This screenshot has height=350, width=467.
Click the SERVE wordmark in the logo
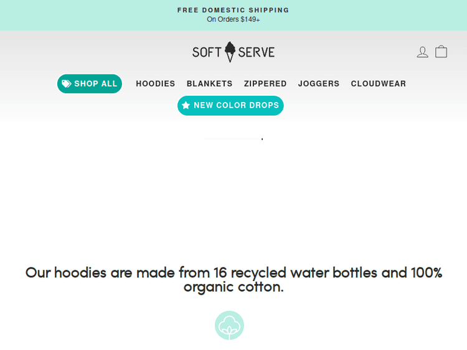[x=256, y=52]
